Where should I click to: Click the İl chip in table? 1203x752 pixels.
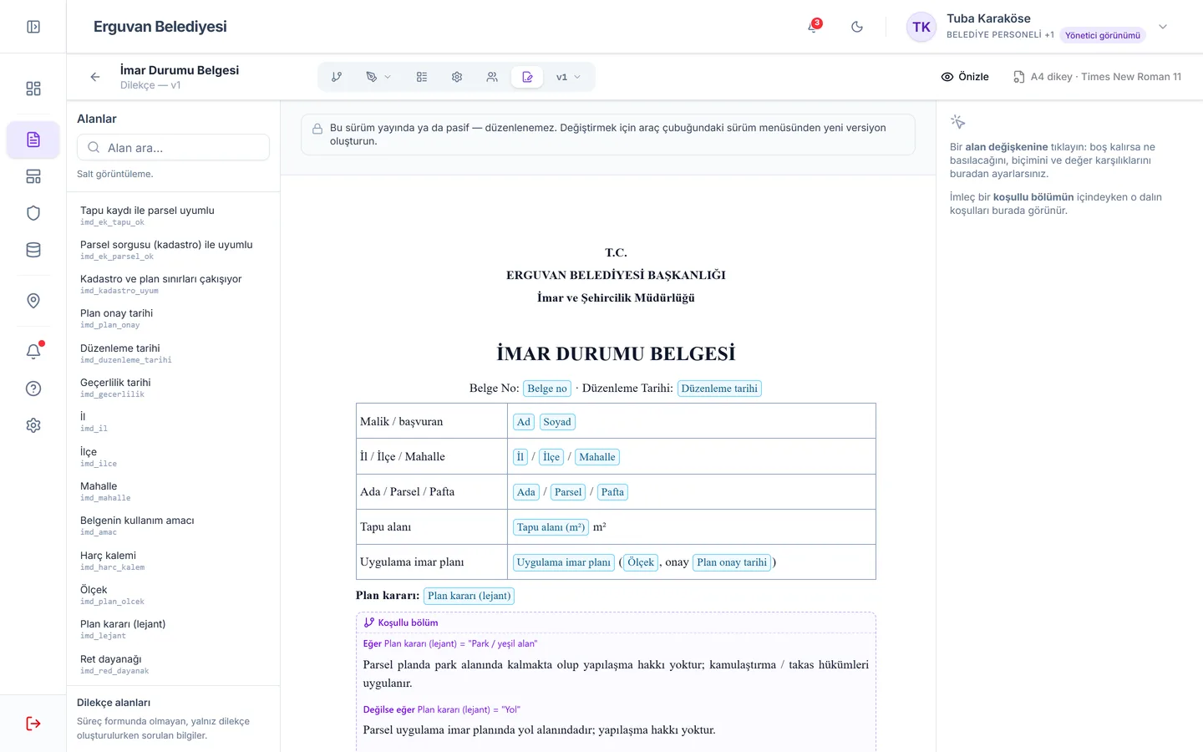pos(520,457)
